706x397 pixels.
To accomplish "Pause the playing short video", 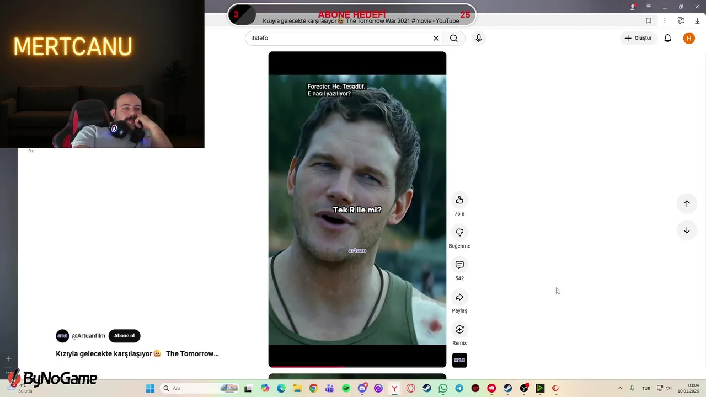I will coord(357,210).
